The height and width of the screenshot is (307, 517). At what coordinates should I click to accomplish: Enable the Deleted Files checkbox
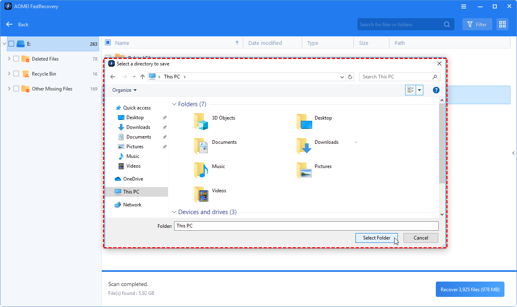click(x=17, y=59)
